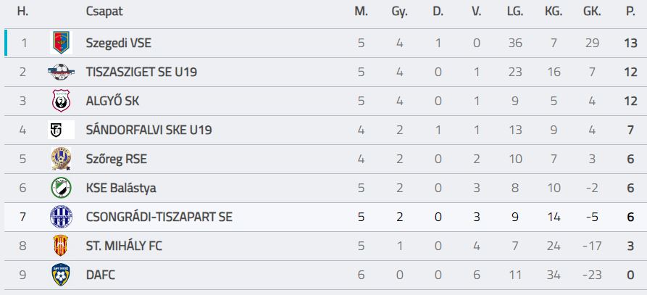
Task: Click the KSE Balástya round logo
Action: point(61,188)
